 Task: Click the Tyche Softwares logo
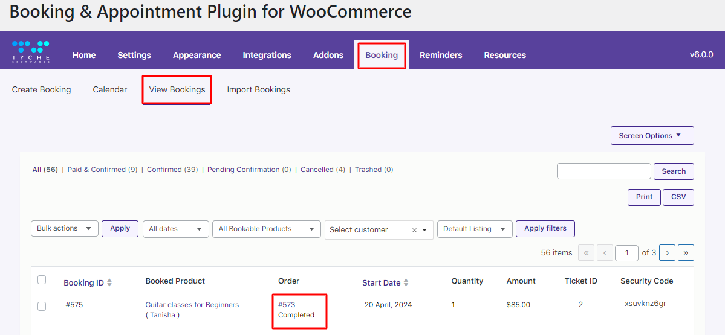30,52
